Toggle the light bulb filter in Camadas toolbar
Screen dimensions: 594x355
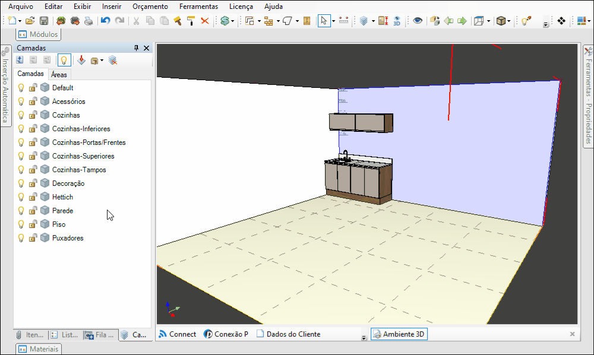coord(64,60)
